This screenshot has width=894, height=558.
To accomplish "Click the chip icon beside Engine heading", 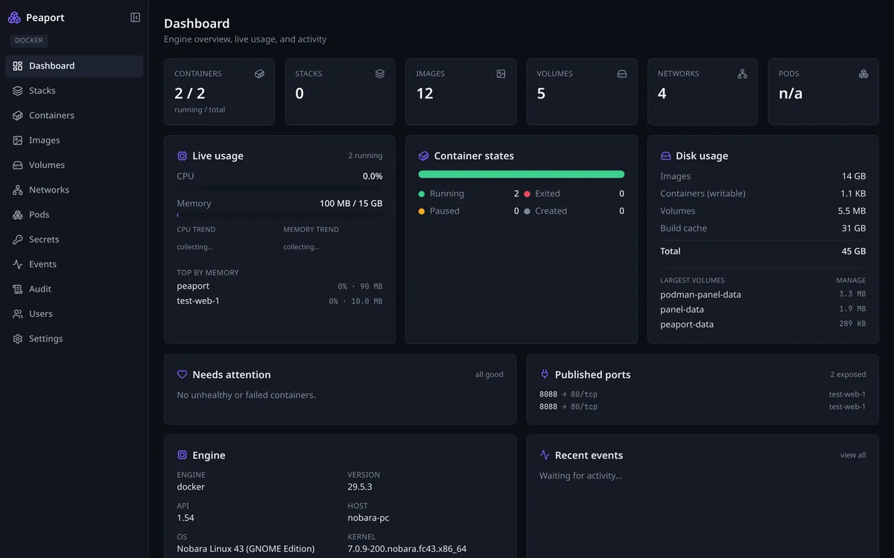I will [182, 455].
